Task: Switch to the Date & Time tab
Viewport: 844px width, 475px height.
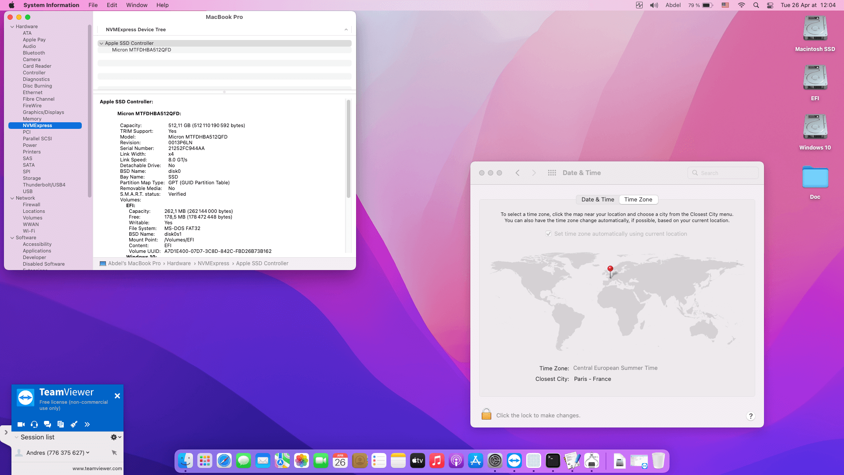Action: (x=597, y=200)
